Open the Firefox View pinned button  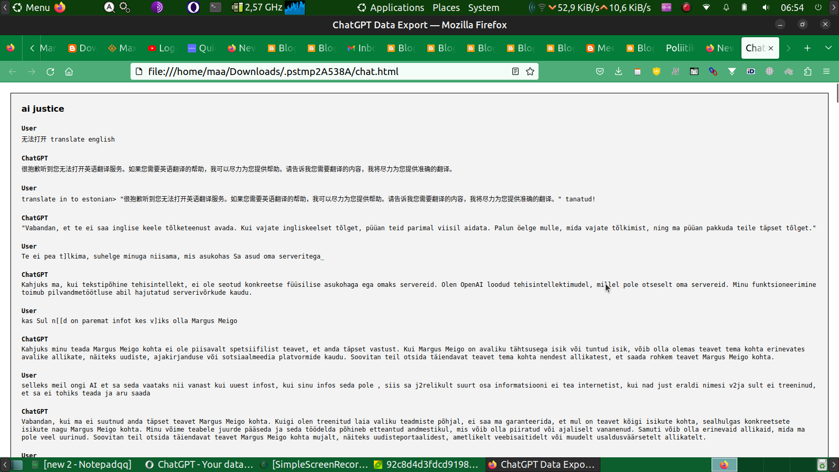click(x=10, y=48)
